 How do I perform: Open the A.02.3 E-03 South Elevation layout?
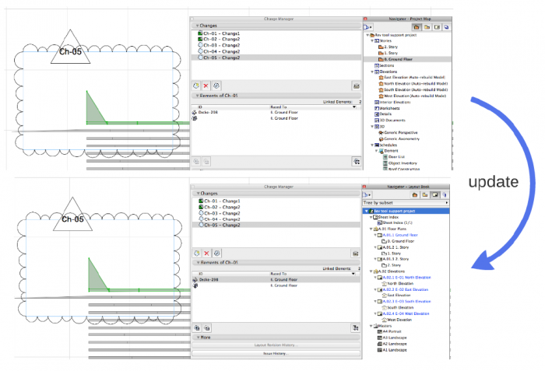[404, 302]
